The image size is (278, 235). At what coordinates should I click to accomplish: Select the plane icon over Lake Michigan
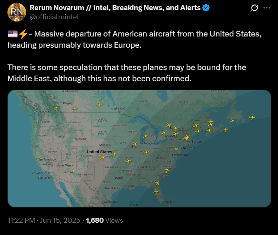(x=145, y=136)
